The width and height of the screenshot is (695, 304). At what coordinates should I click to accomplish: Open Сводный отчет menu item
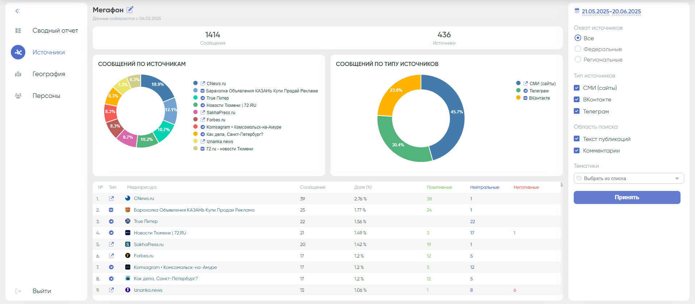click(55, 30)
